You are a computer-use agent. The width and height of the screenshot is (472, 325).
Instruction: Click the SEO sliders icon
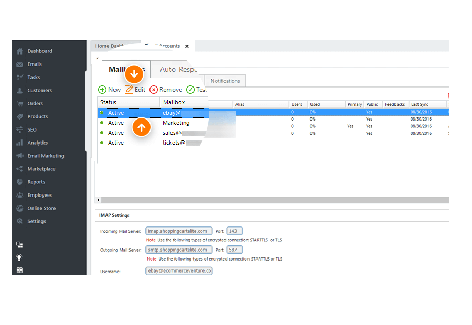point(19,129)
